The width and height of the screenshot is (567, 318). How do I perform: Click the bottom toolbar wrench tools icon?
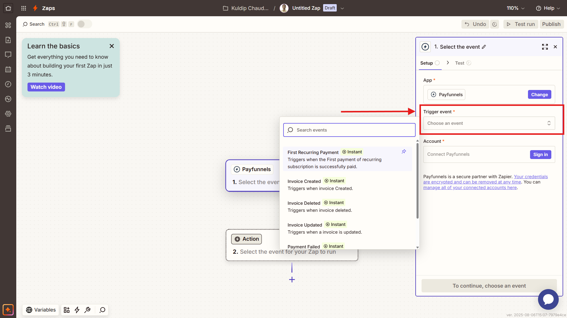tap(87, 310)
